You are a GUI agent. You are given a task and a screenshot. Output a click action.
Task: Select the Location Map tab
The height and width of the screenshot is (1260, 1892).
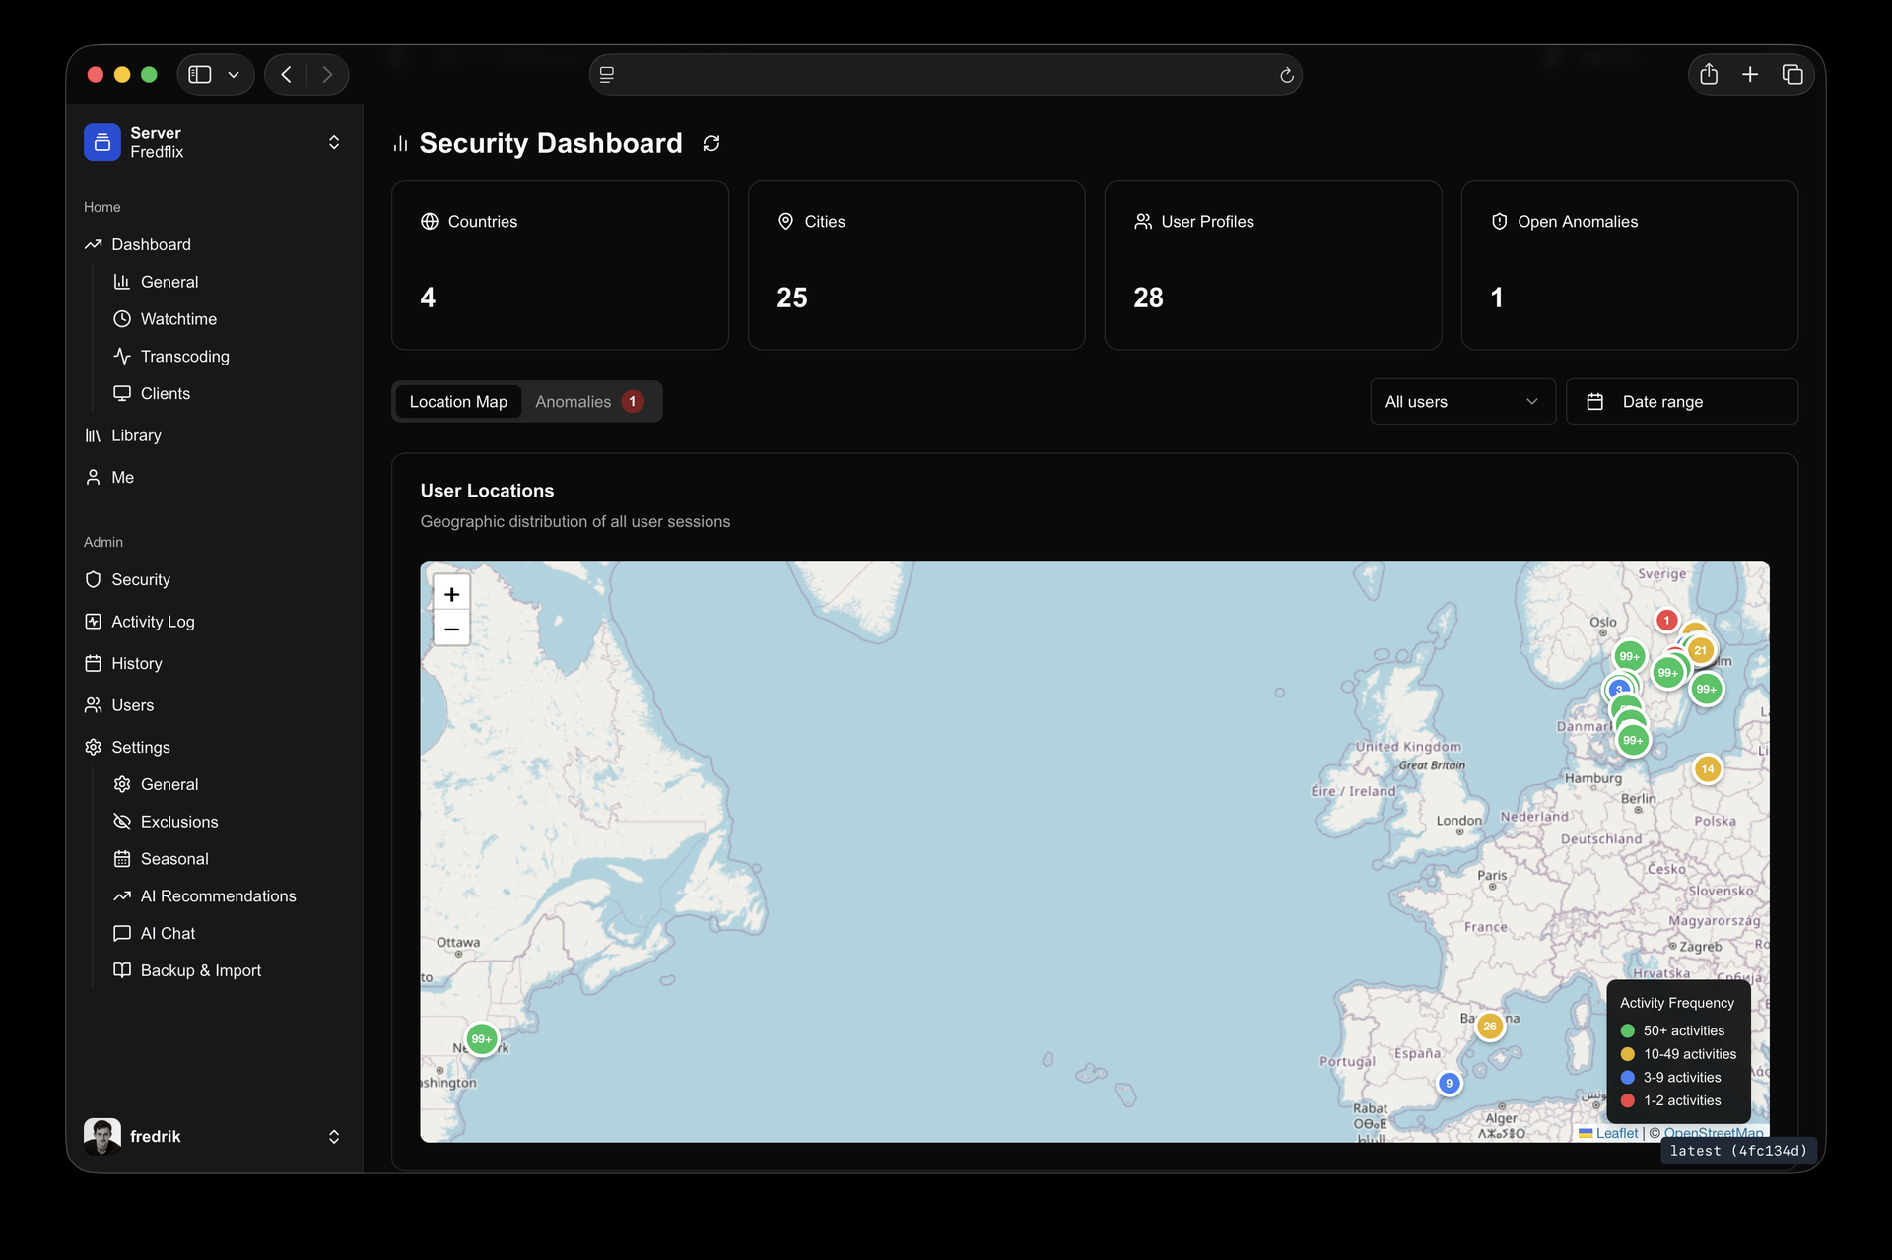click(x=458, y=402)
